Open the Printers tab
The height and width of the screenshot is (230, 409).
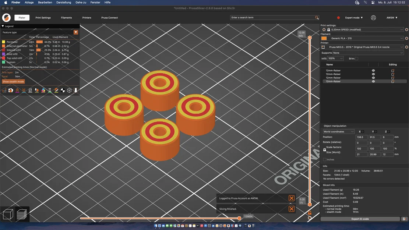87,18
